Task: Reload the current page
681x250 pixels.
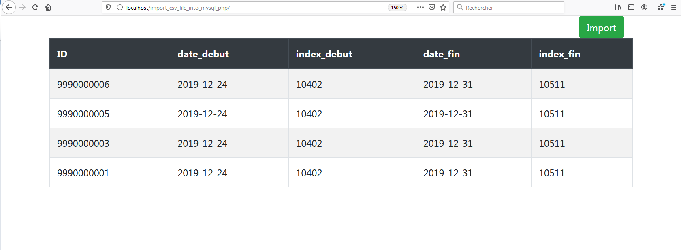Action: (x=35, y=7)
